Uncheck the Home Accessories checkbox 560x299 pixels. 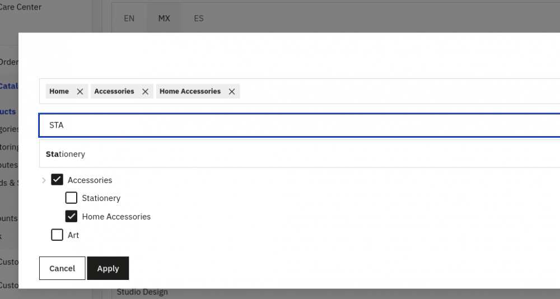pos(71,216)
